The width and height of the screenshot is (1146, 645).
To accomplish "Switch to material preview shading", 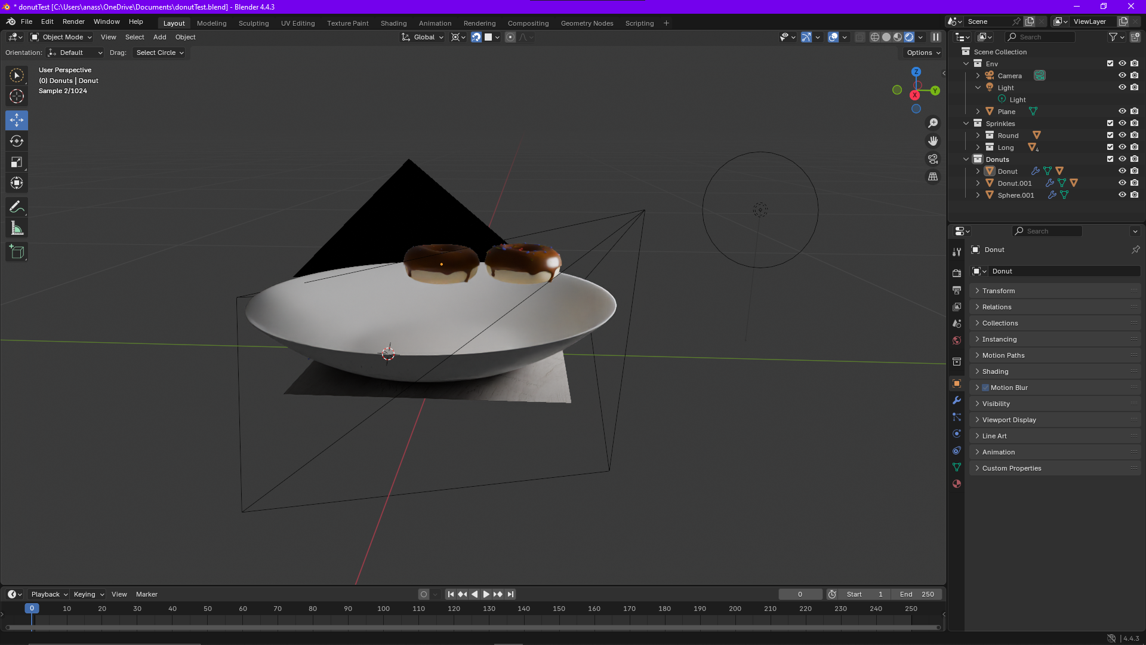I will point(898,37).
